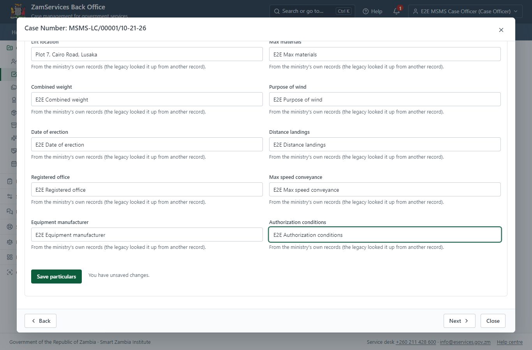
Task: Select the Distance landings field
Action: pos(385,144)
